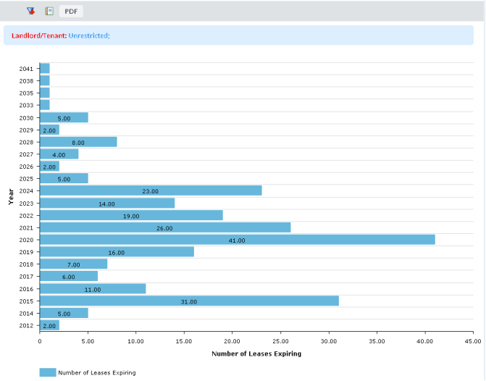Screen dimensions: 486x381
Task: Select the 2017 bar showing 6.00
Action: [x=69, y=276]
